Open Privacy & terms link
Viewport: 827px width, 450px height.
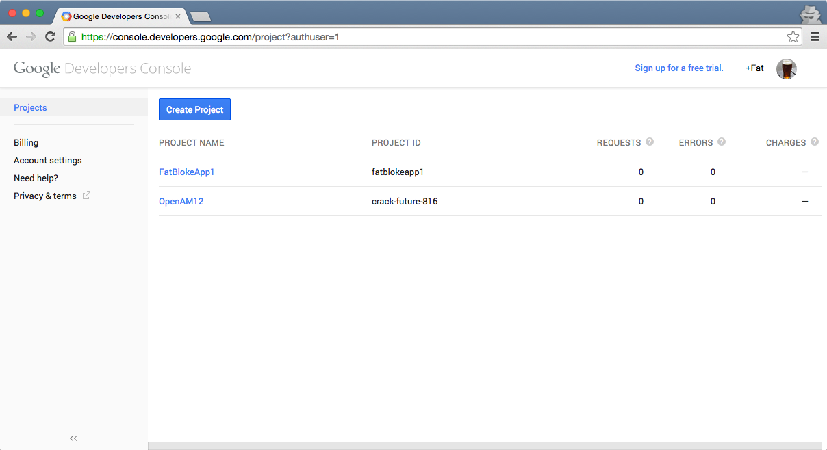pyautogui.click(x=45, y=196)
